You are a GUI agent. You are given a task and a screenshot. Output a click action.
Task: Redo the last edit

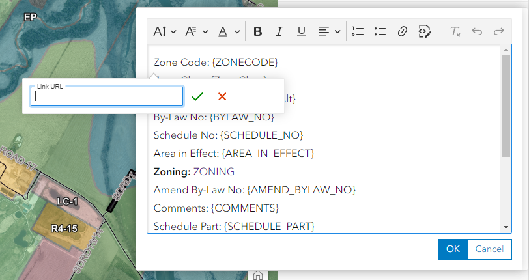pos(498,31)
